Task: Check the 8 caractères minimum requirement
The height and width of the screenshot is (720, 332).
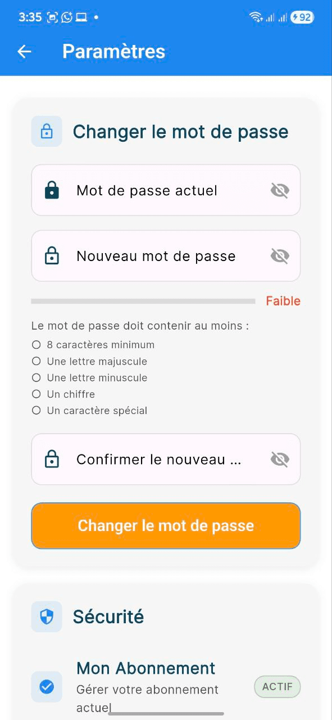Action: [x=36, y=344]
